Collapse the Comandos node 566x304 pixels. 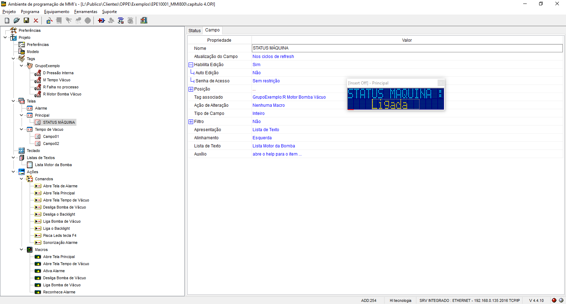point(22,179)
